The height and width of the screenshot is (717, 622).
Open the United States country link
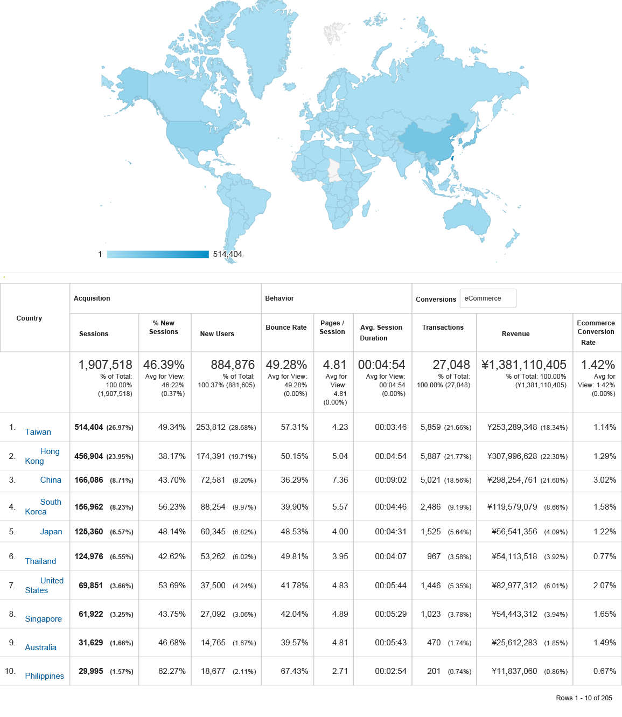pos(44,586)
